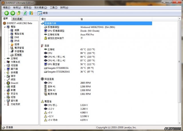Select the GPU 感應器類型 row icon
183x131 pixels.
click(45, 31)
